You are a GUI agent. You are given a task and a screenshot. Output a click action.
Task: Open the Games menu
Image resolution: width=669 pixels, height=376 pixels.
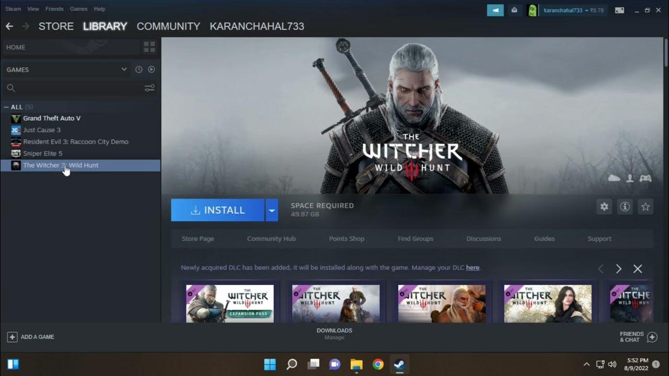pos(78,9)
